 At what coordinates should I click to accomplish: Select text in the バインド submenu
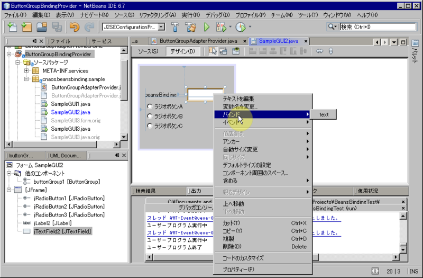(x=324, y=114)
